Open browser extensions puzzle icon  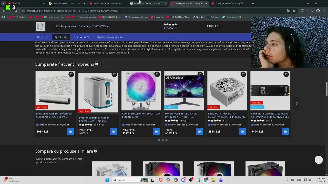tap(303, 11)
